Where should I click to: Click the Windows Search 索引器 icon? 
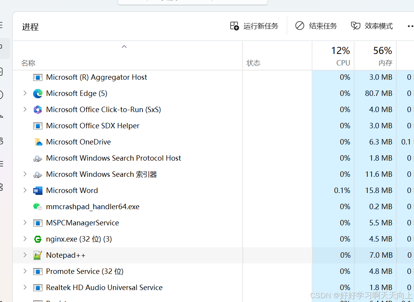point(38,174)
